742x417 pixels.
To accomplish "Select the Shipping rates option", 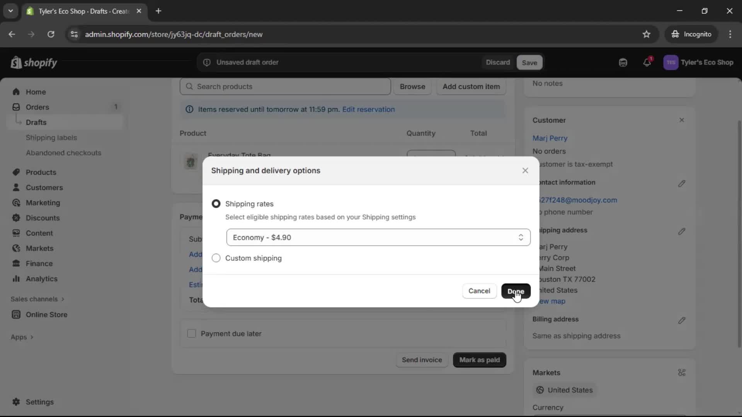I will pos(216,204).
